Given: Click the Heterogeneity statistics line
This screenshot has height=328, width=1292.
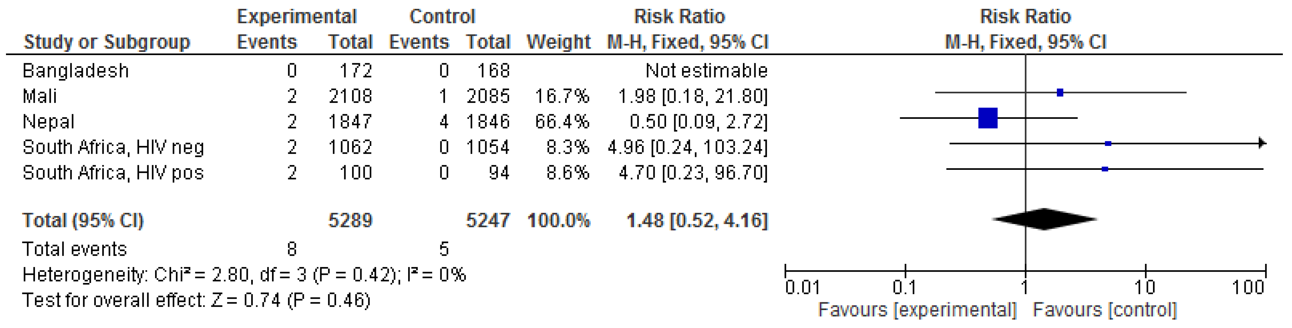Looking at the screenshot, I should [x=244, y=275].
